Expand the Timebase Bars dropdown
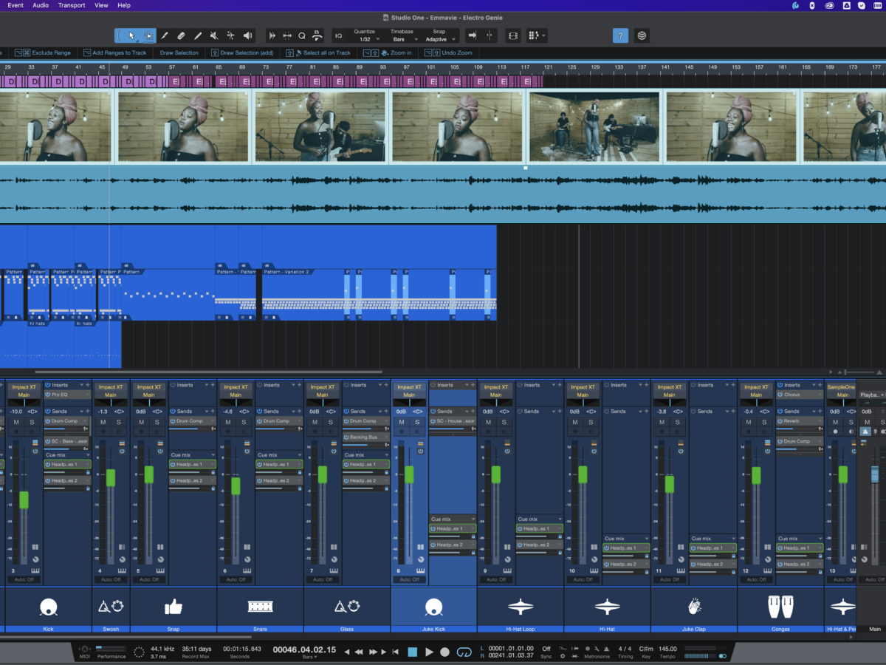This screenshot has height=665, width=886. click(402, 39)
